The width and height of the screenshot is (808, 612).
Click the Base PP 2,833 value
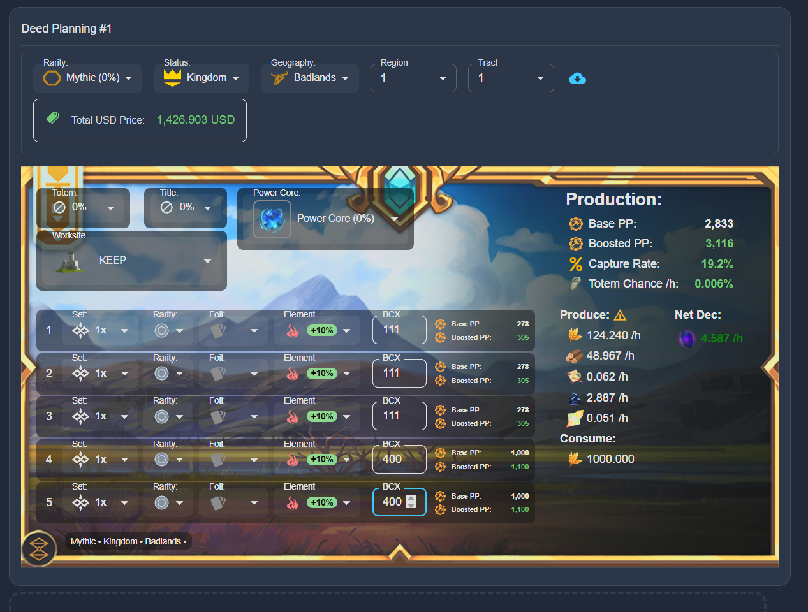(x=719, y=224)
